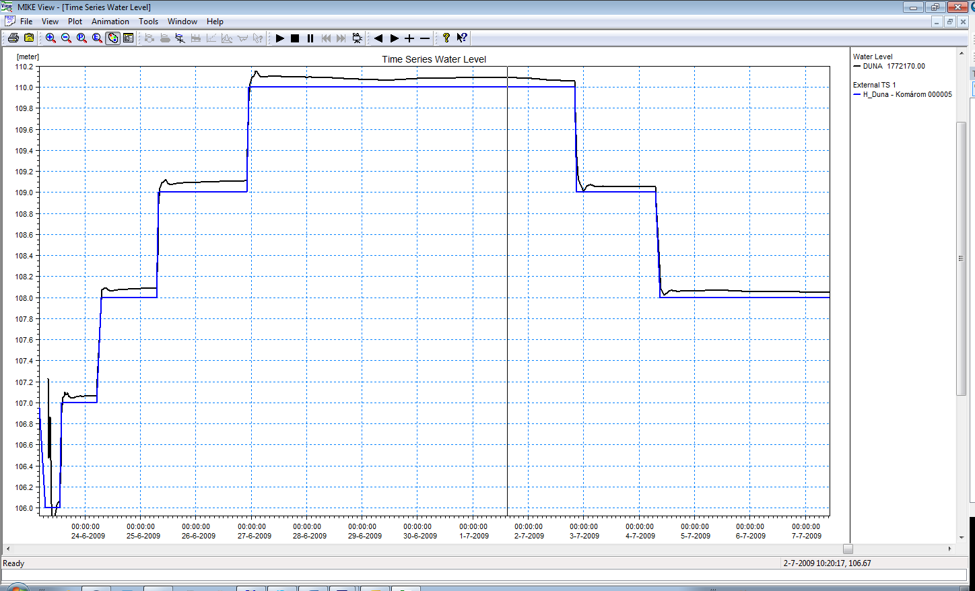Click the minus toolbar icon
This screenshot has width=975, height=591.
[x=425, y=38]
